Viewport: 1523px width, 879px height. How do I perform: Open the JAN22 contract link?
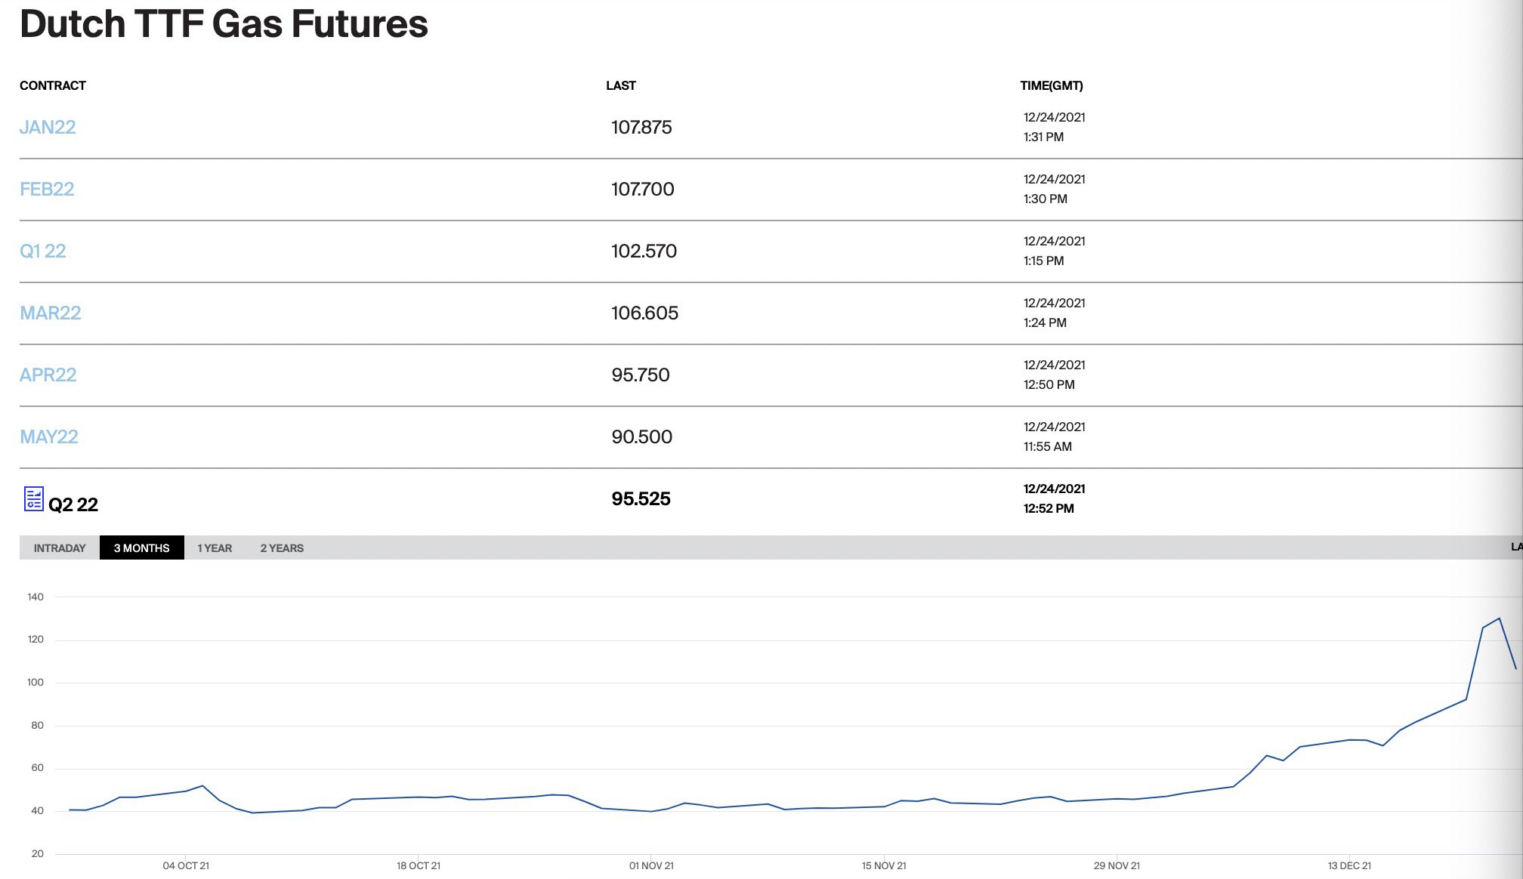(x=48, y=127)
